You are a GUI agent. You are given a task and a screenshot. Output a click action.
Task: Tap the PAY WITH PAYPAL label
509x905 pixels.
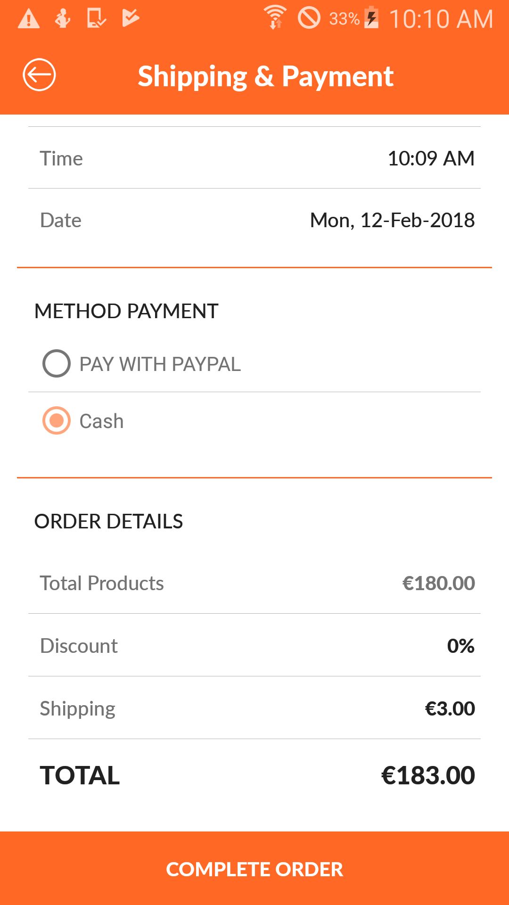coord(160,364)
